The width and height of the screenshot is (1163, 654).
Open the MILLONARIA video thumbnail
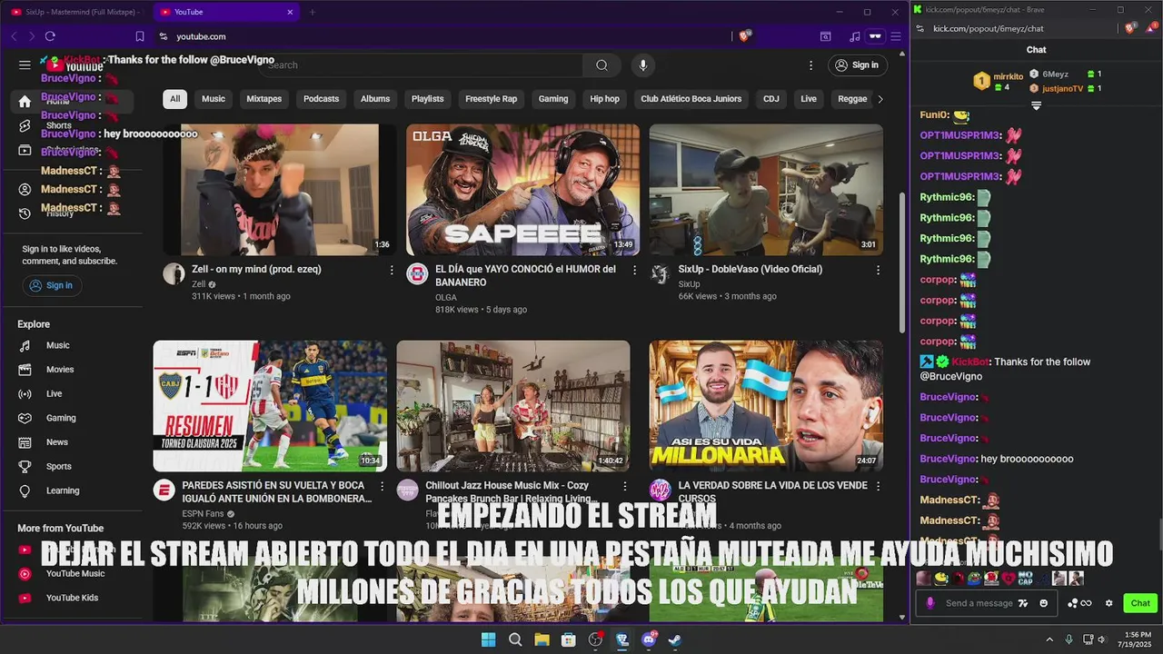[766, 406]
